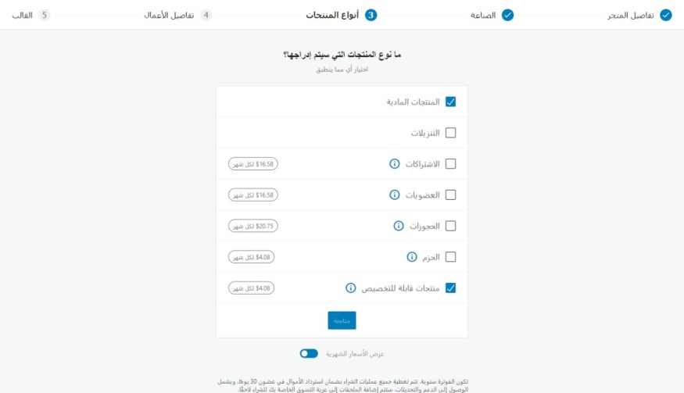The height and width of the screenshot is (393, 684).
Task: Enable the العضويات checkbox
Action: [x=450, y=195]
